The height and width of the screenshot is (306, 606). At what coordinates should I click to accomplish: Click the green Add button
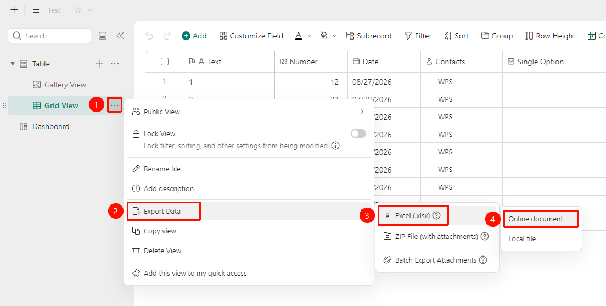point(194,36)
